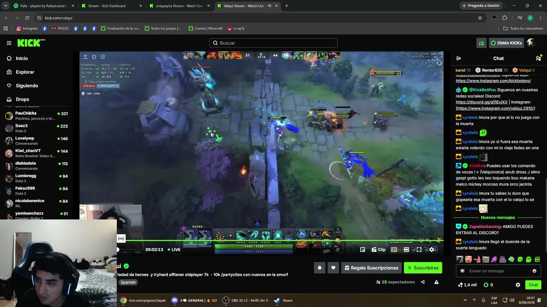Reload the current page

tap(27, 18)
